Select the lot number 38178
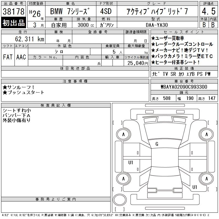Image resolution: width=219 pixels, height=219 pixels. (x=13, y=11)
